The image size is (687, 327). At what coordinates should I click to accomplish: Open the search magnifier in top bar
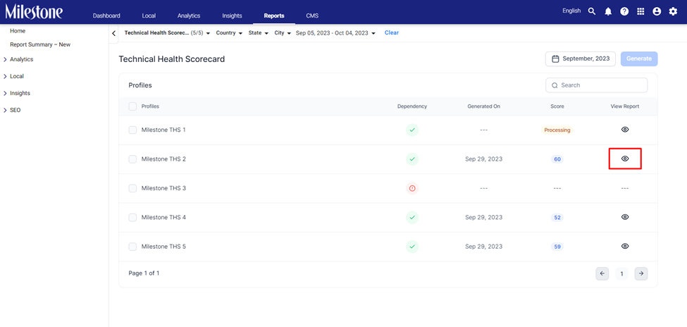592,11
